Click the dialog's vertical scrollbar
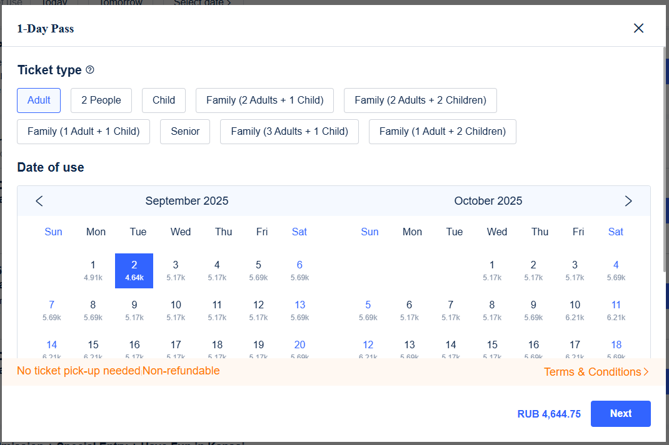669x445 pixels. [664, 160]
